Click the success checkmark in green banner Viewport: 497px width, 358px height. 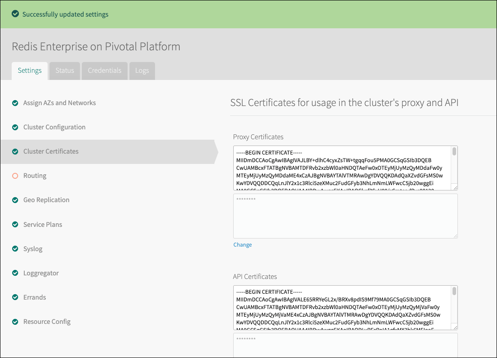(15, 14)
